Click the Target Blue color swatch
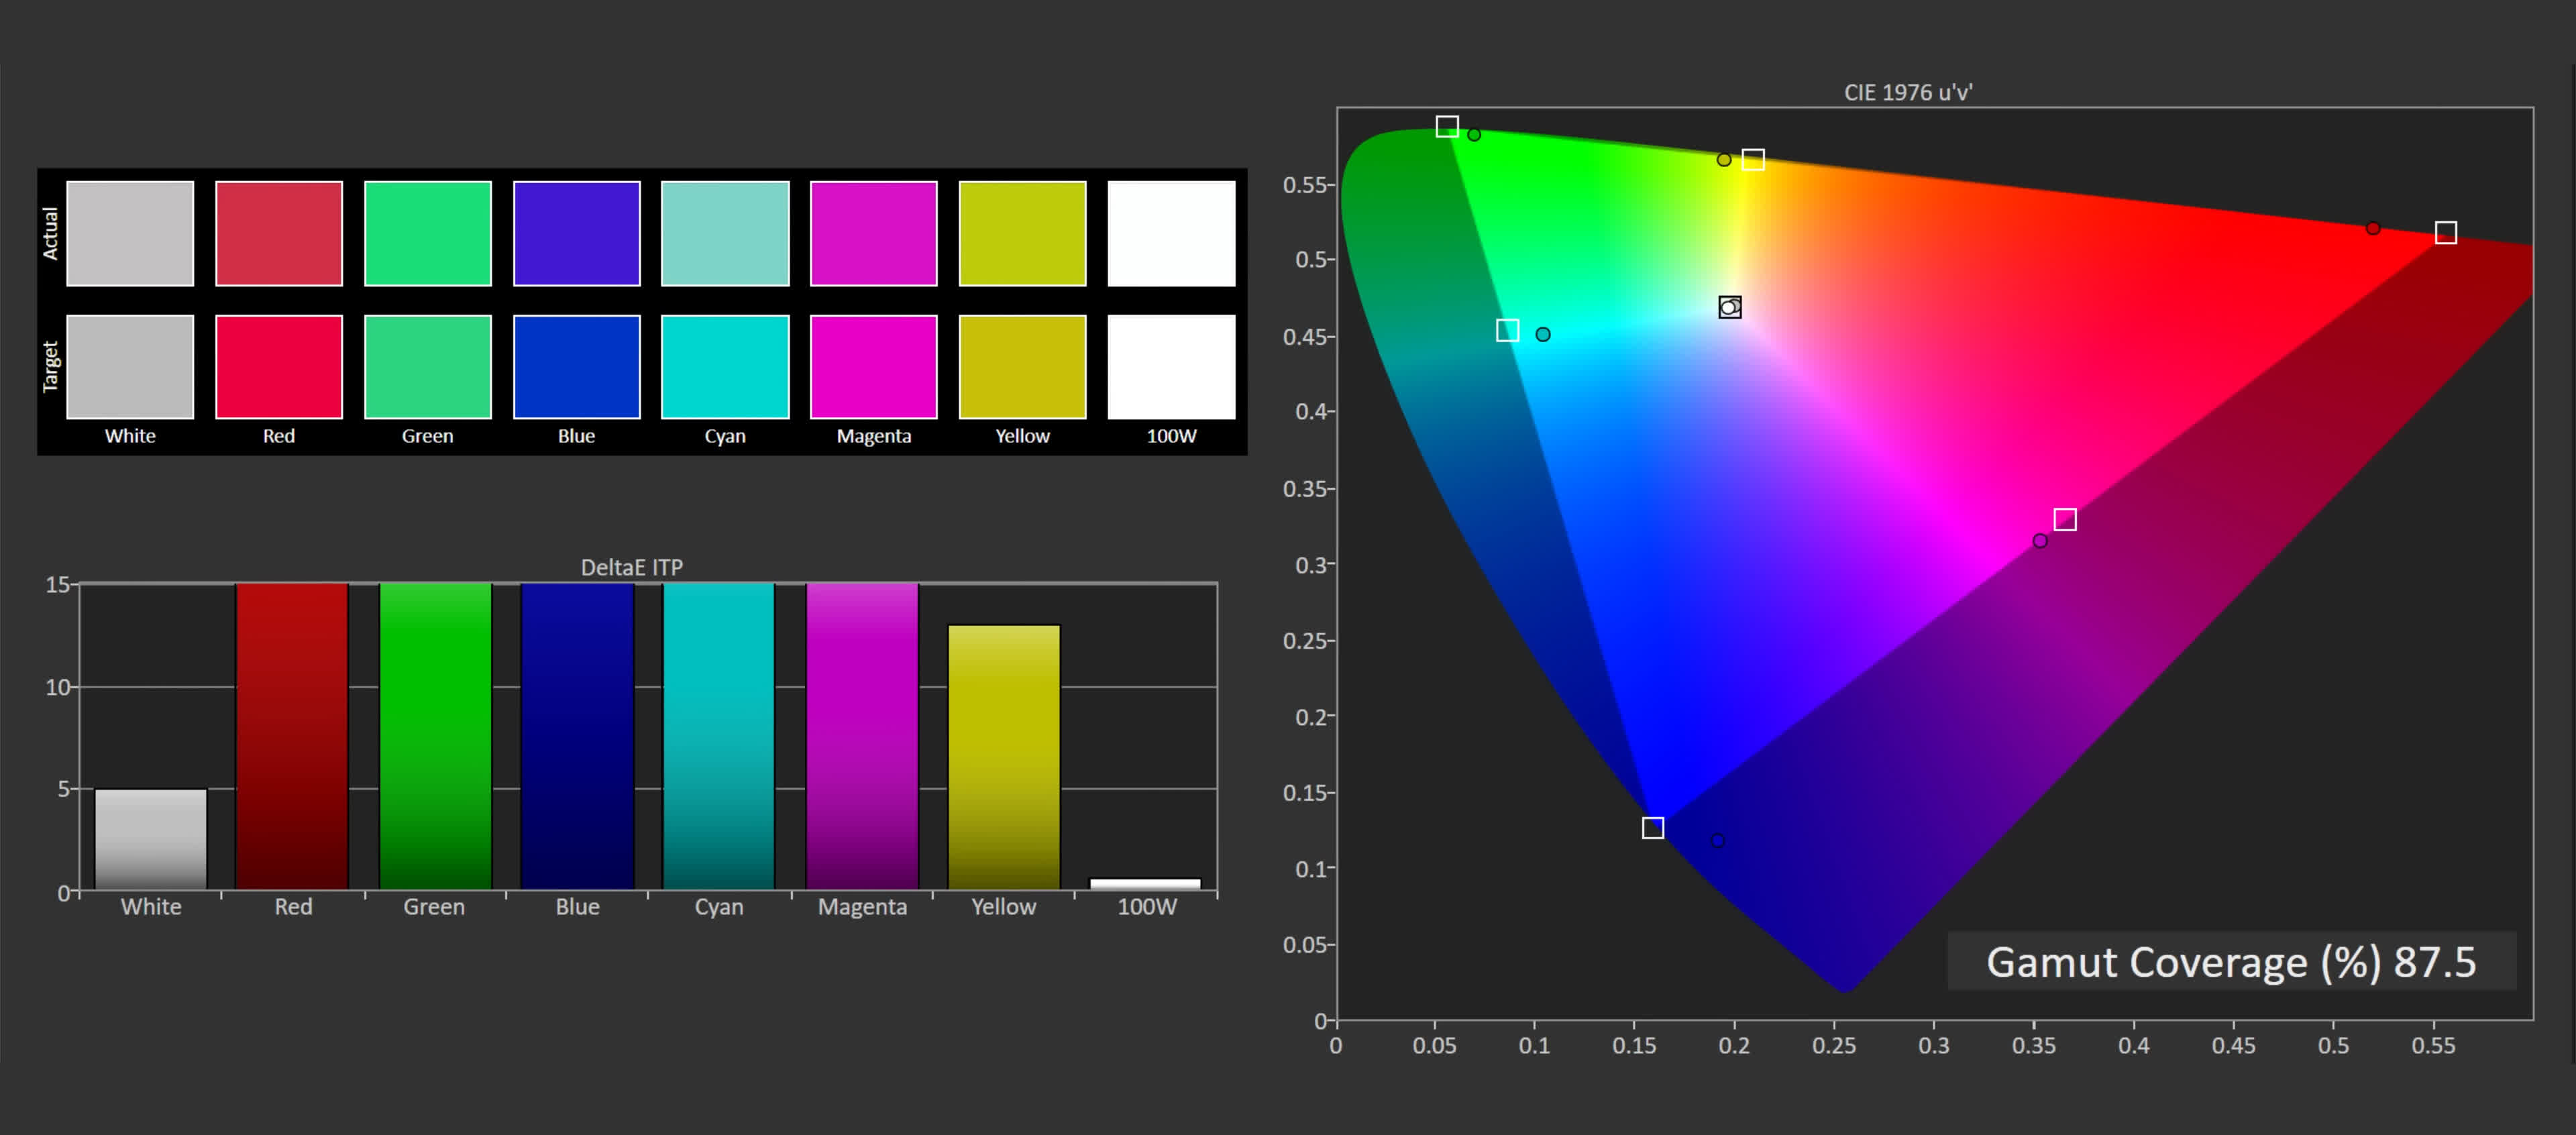 coord(576,366)
